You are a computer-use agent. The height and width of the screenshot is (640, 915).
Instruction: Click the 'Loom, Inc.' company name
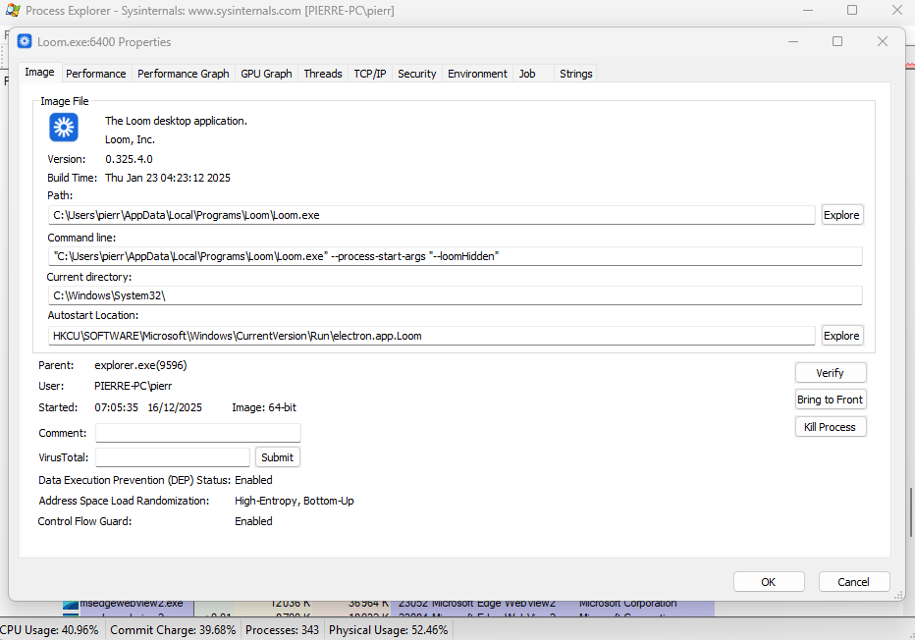pyautogui.click(x=130, y=139)
